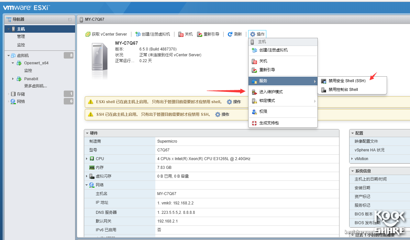The height and width of the screenshot is (240, 410).
Task: Click the 操作 gear on the SSH warning banner
Action: click(218, 114)
